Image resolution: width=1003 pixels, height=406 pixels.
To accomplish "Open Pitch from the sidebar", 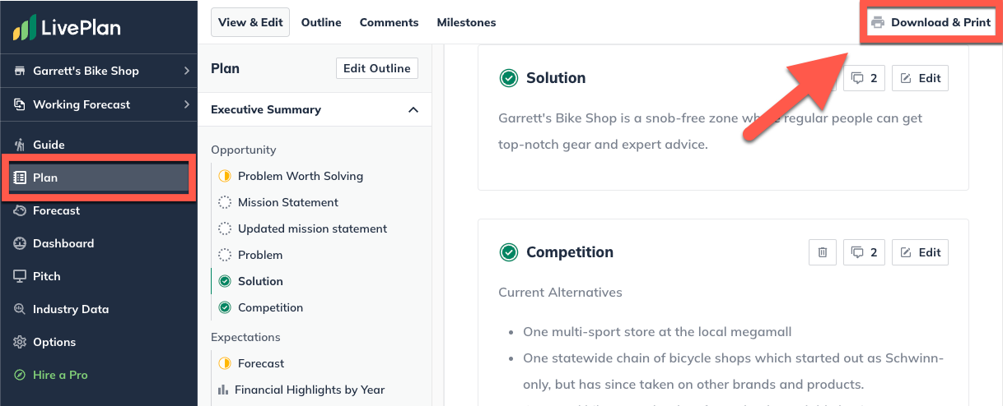I will pos(46,276).
